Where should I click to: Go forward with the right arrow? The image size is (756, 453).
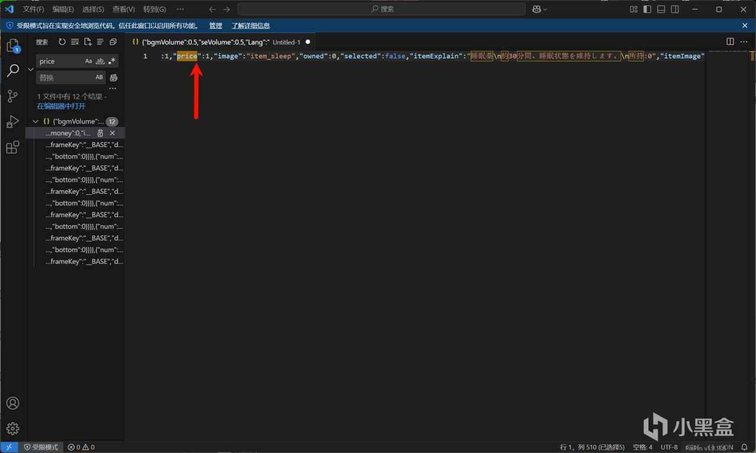pos(226,9)
